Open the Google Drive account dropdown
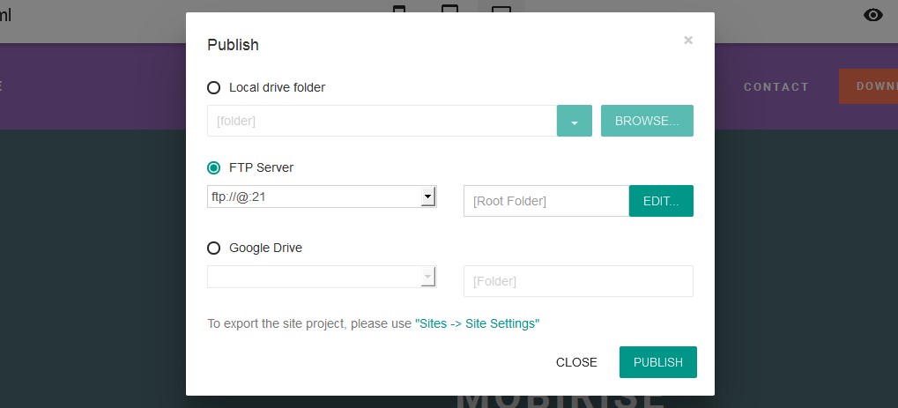The width and height of the screenshot is (898, 408). (427, 277)
